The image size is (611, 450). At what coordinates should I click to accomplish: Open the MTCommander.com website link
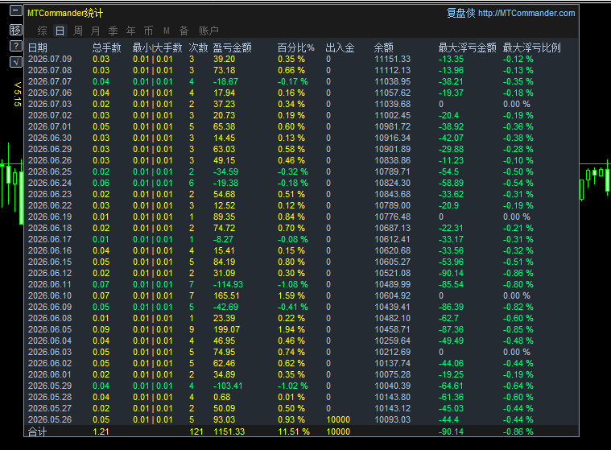(526, 13)
